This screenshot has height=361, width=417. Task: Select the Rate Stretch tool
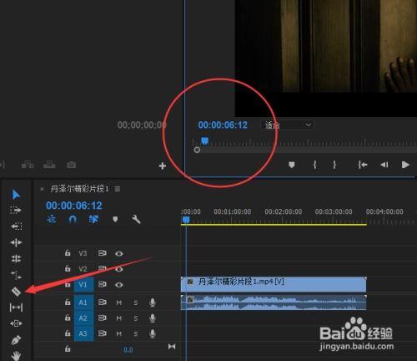pyautogui.click(x=16, y=275)
